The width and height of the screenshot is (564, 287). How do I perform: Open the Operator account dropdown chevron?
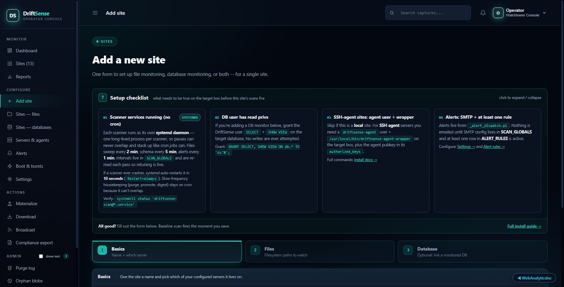[x=544, y=13]
